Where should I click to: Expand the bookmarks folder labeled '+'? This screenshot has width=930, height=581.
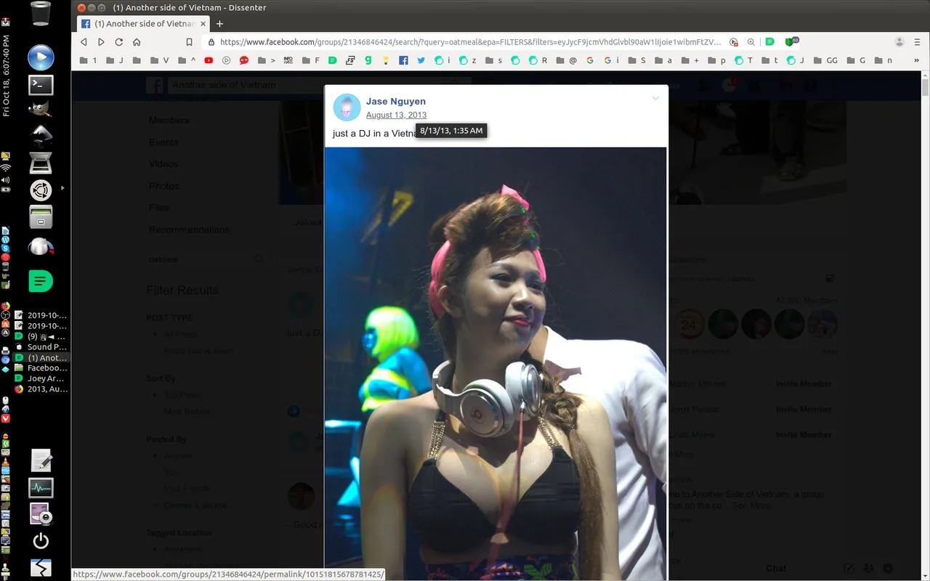pyautogui.click(x=691, y=60)
